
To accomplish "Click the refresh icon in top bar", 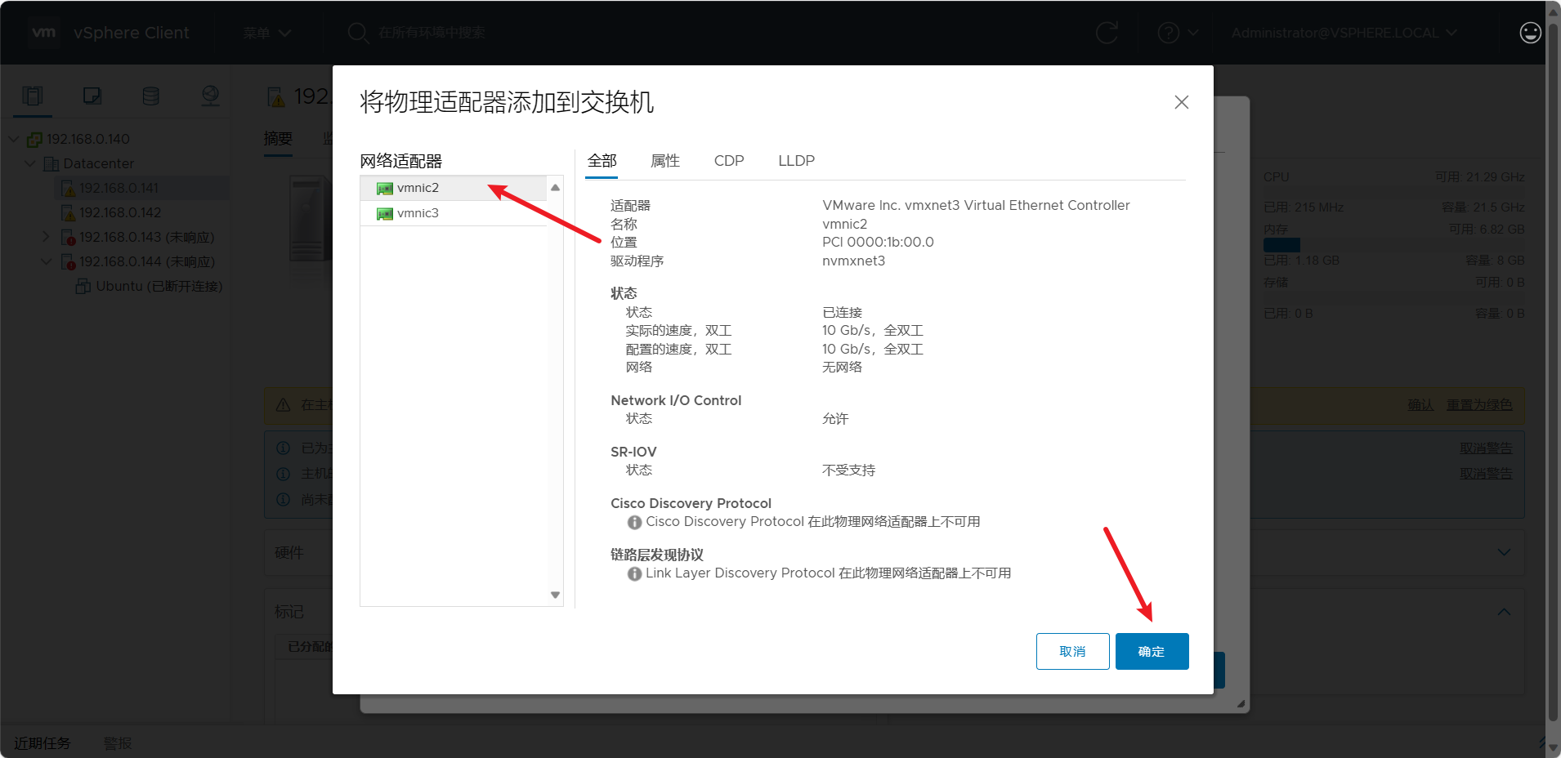I will 1107,33.
